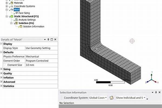Expand the Sizing section
The height and width of the screenshot is (108, 162).
pos(1,69)
